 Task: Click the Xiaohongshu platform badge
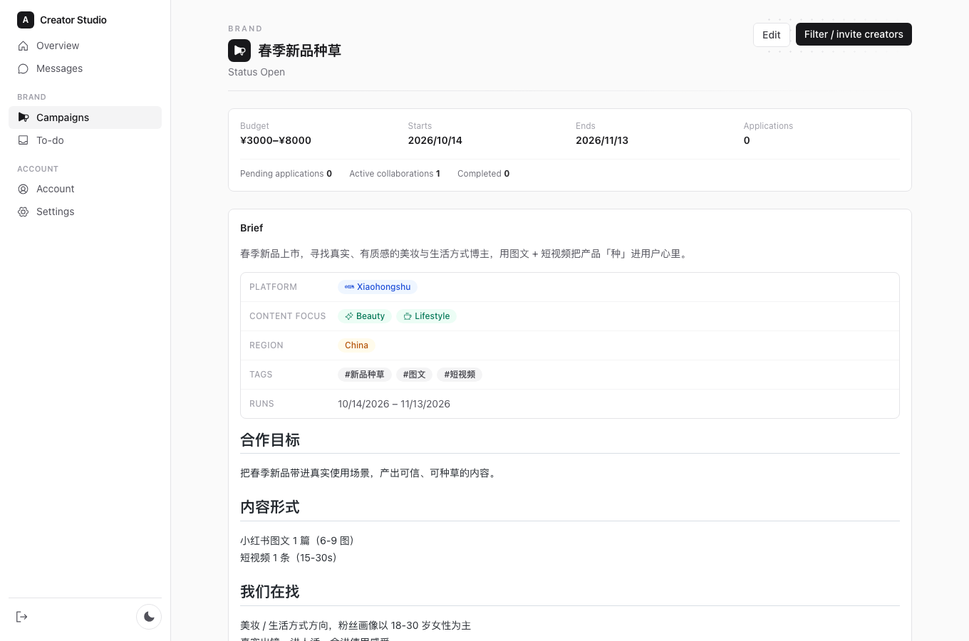[378, 287]
